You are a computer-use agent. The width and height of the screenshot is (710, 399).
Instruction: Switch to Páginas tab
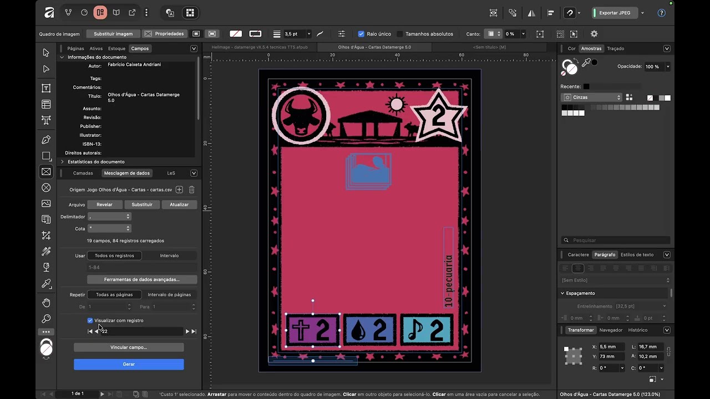(x=75, y=48)
